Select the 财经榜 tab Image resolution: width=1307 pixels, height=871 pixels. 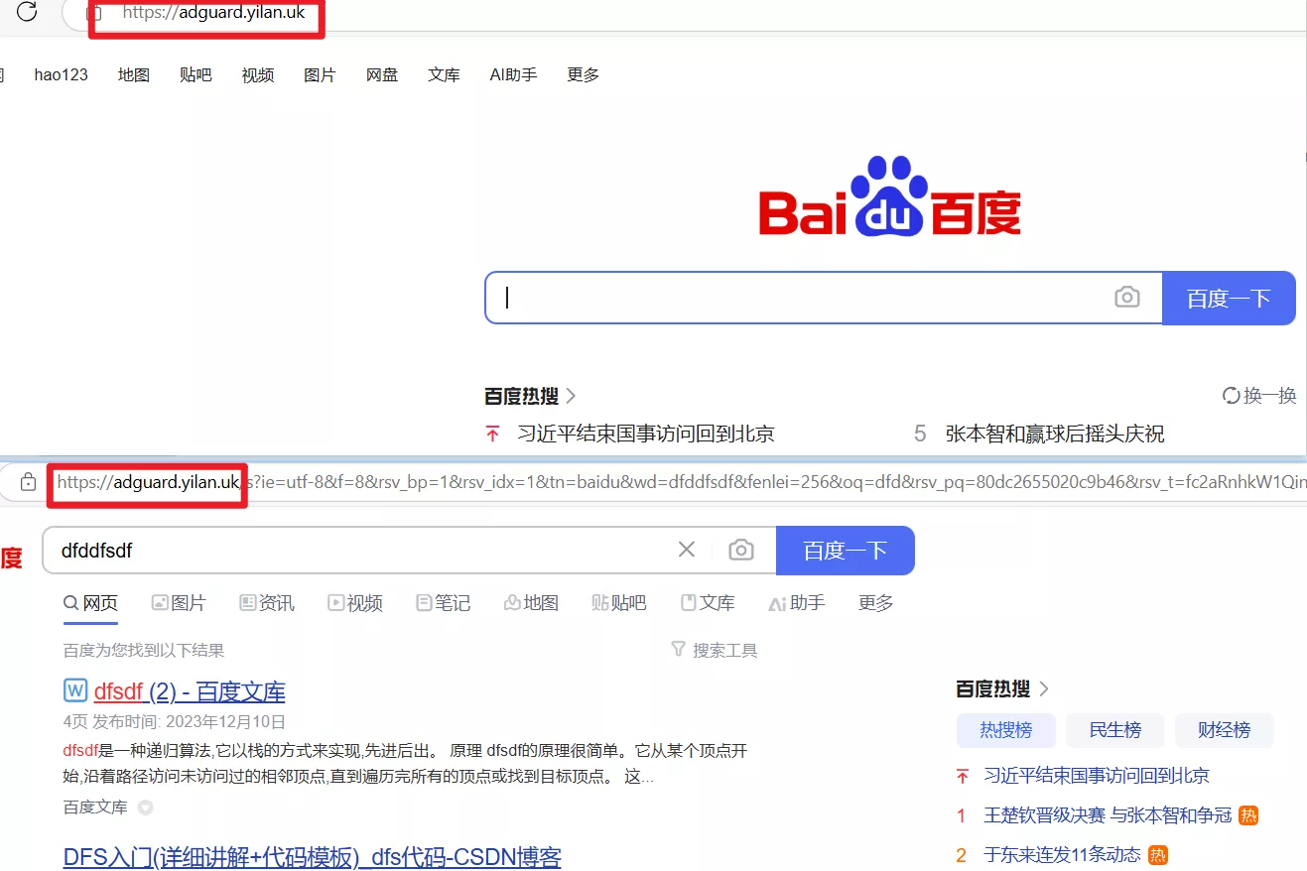pyautogui.click(x=1225, y=730)
